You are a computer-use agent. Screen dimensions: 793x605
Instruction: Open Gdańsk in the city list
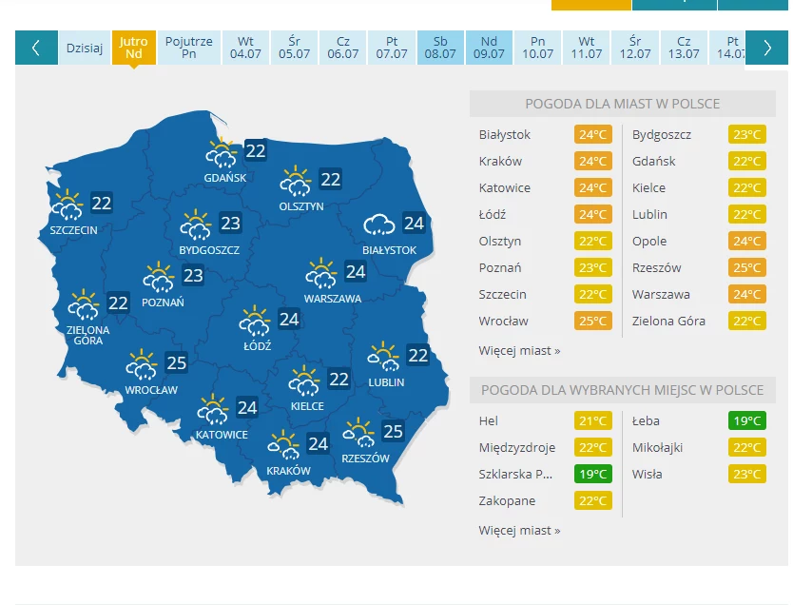(x=653, y=162)
